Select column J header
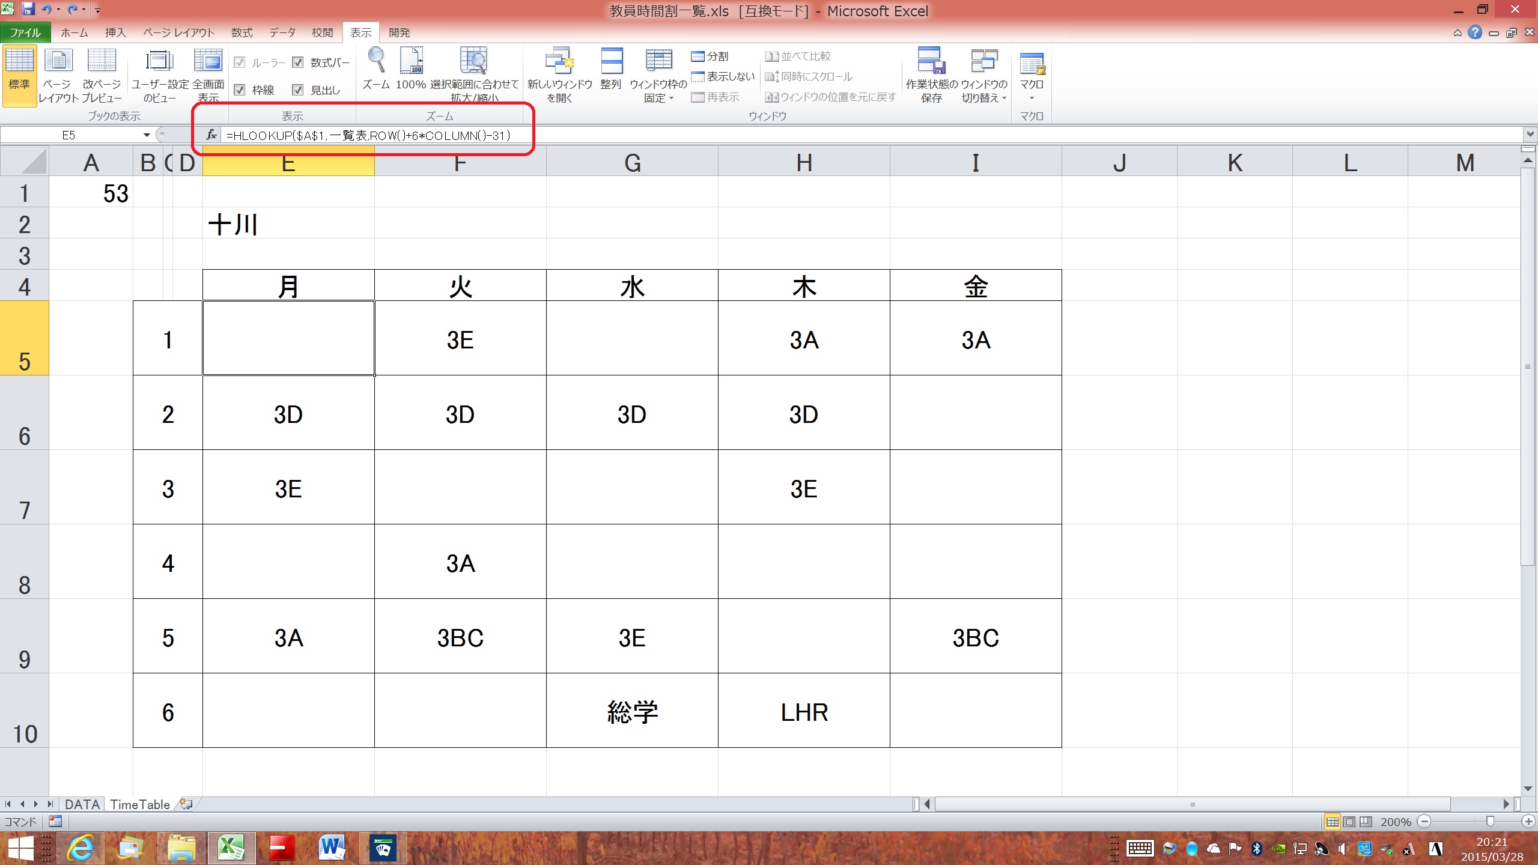Image resolution: width=1538 pixels, height=865 pixels. 1119,162
